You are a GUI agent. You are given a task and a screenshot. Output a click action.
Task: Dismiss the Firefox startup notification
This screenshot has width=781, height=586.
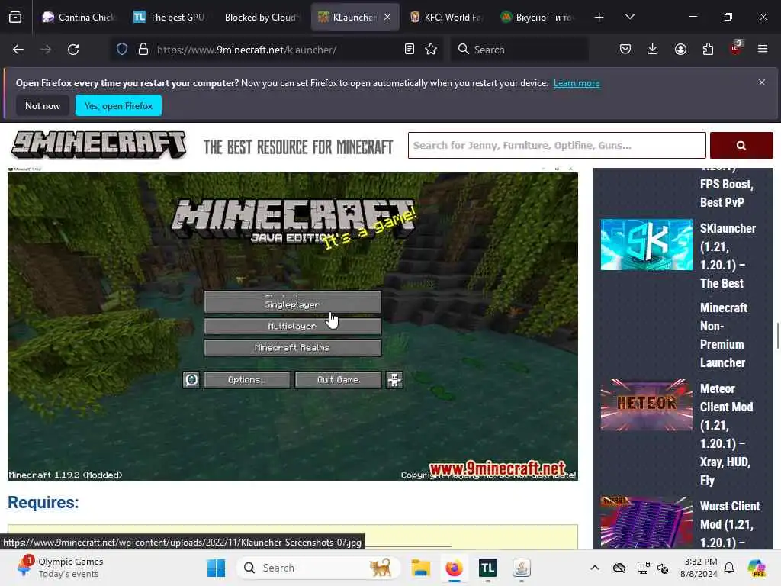pyautogui.click(x=762, y=82)
